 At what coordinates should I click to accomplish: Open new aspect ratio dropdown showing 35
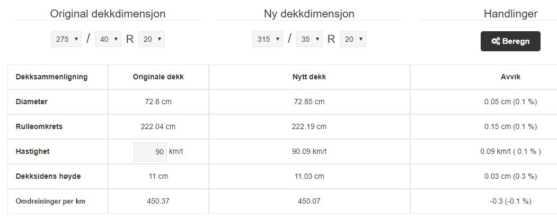(310, 39)
